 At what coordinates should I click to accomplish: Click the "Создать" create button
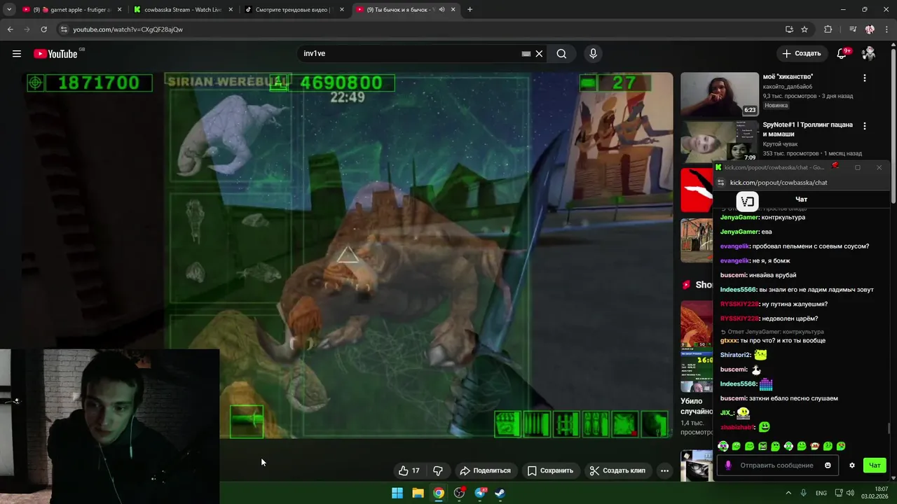[x=801, y=53]
